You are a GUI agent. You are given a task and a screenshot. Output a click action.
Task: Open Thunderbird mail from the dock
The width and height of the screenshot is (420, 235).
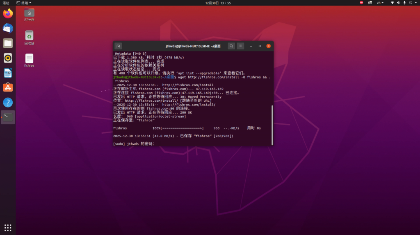8,28
